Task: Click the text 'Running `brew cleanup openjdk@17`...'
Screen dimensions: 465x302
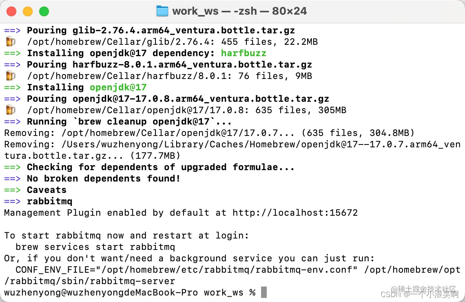Action: coord(129,122)
